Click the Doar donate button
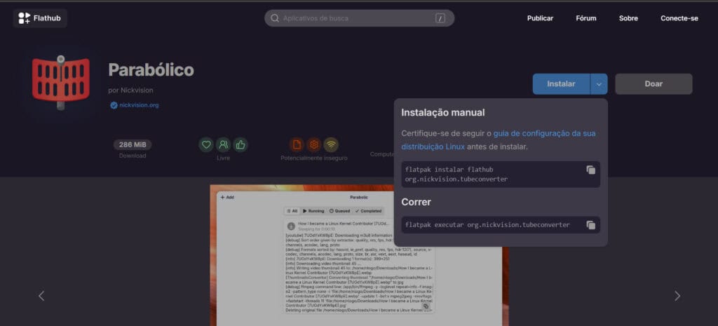The height and width of the screenshot is (326, 718). [x=653, y=84]
